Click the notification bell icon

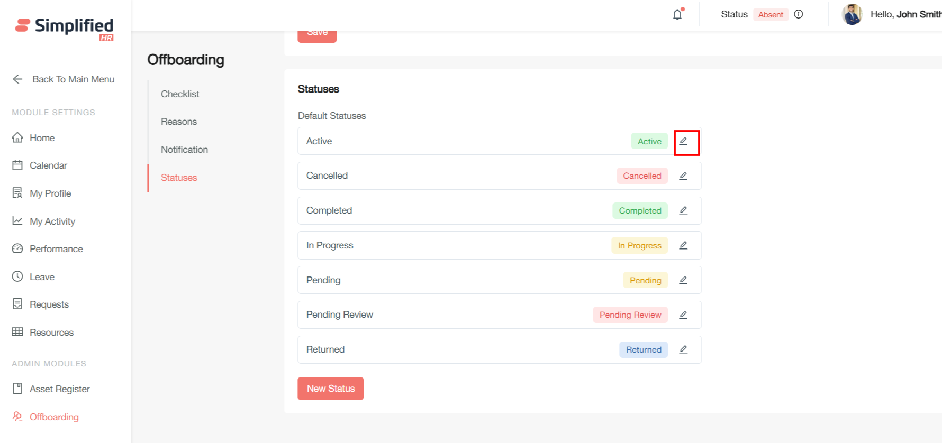click(677, 14)
